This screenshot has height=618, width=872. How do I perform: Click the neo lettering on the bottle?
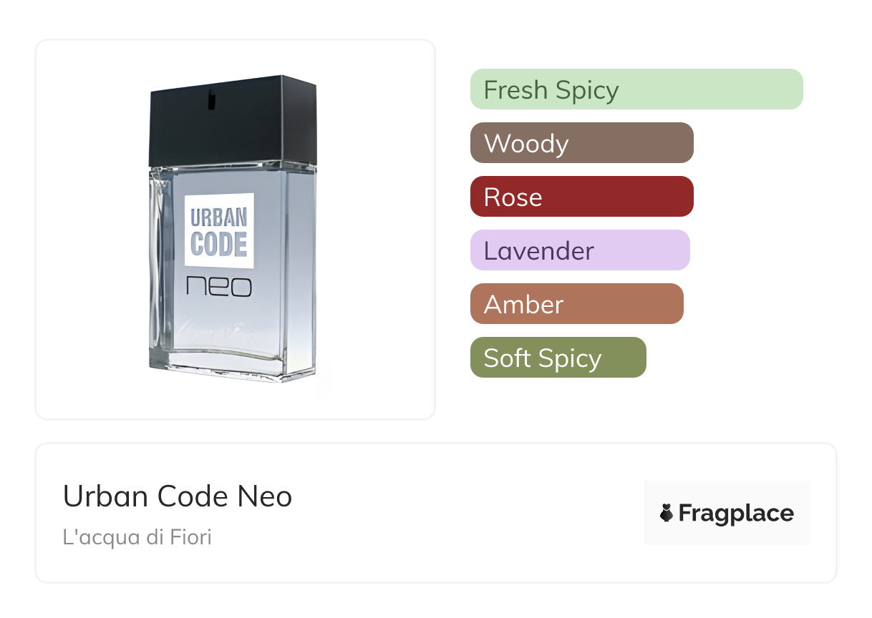point(219,287)
